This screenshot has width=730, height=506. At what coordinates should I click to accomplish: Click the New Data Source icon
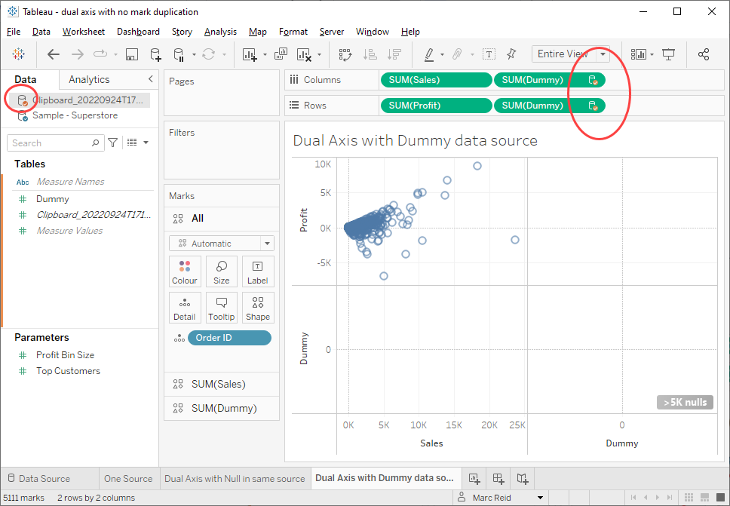click(x=155, y=54)
